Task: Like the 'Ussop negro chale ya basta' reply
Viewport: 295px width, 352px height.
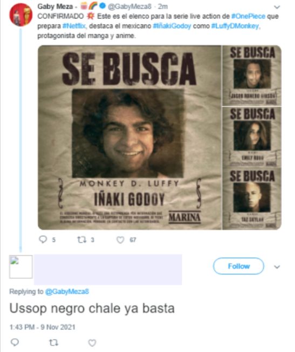Action: [x=92, y=343]
